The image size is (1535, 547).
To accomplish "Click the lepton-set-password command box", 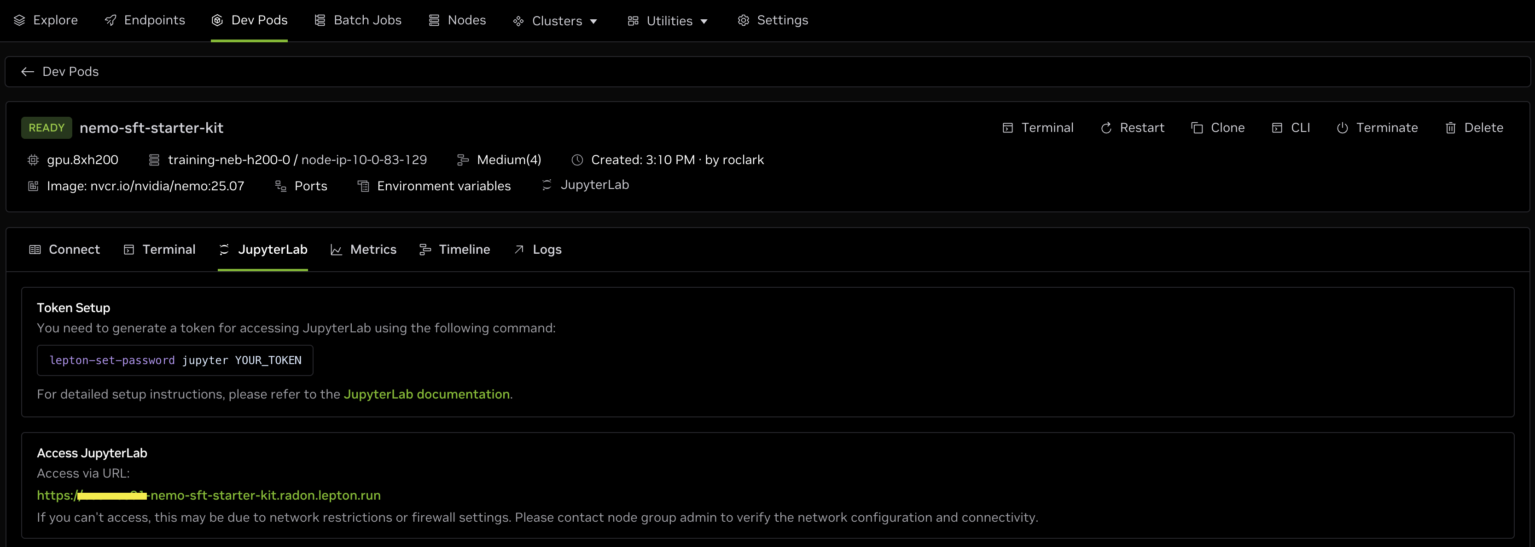I will tap(174, 361).
